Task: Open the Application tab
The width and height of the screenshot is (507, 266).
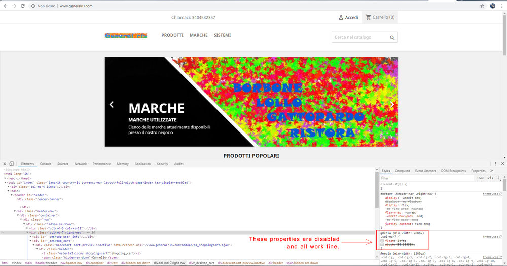Action: point(142,164)
